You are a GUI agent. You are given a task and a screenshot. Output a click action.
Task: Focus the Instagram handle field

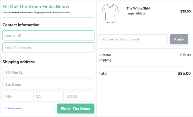(x=48, y=47)
